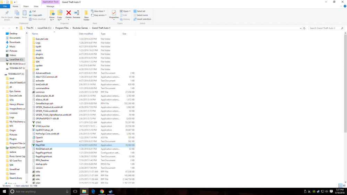347x195 pixels.
Task: Click Rockstar Games in the address breadcrumb
Action: (80, 28)
